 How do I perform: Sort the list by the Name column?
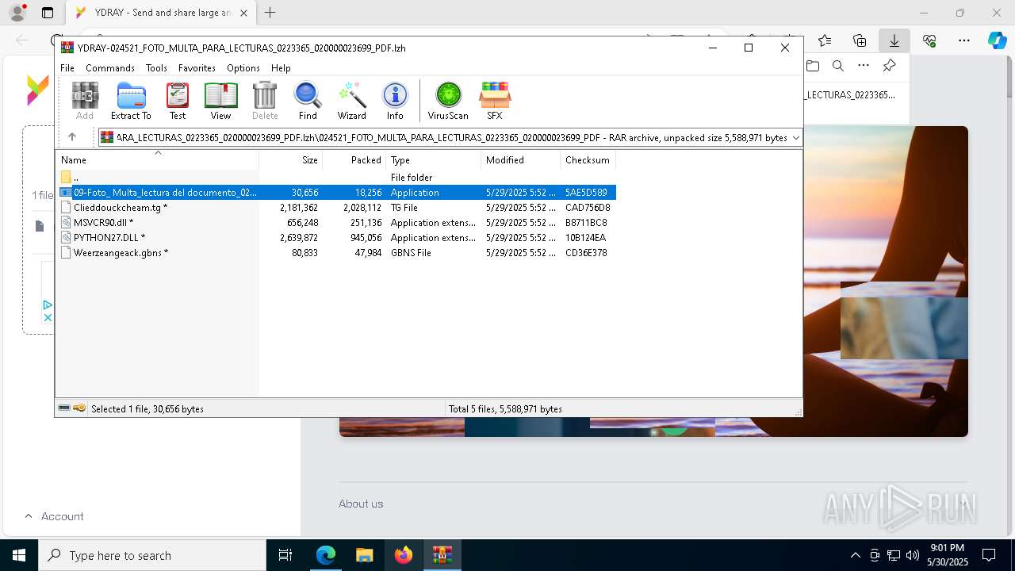click(x=157, y=159)
